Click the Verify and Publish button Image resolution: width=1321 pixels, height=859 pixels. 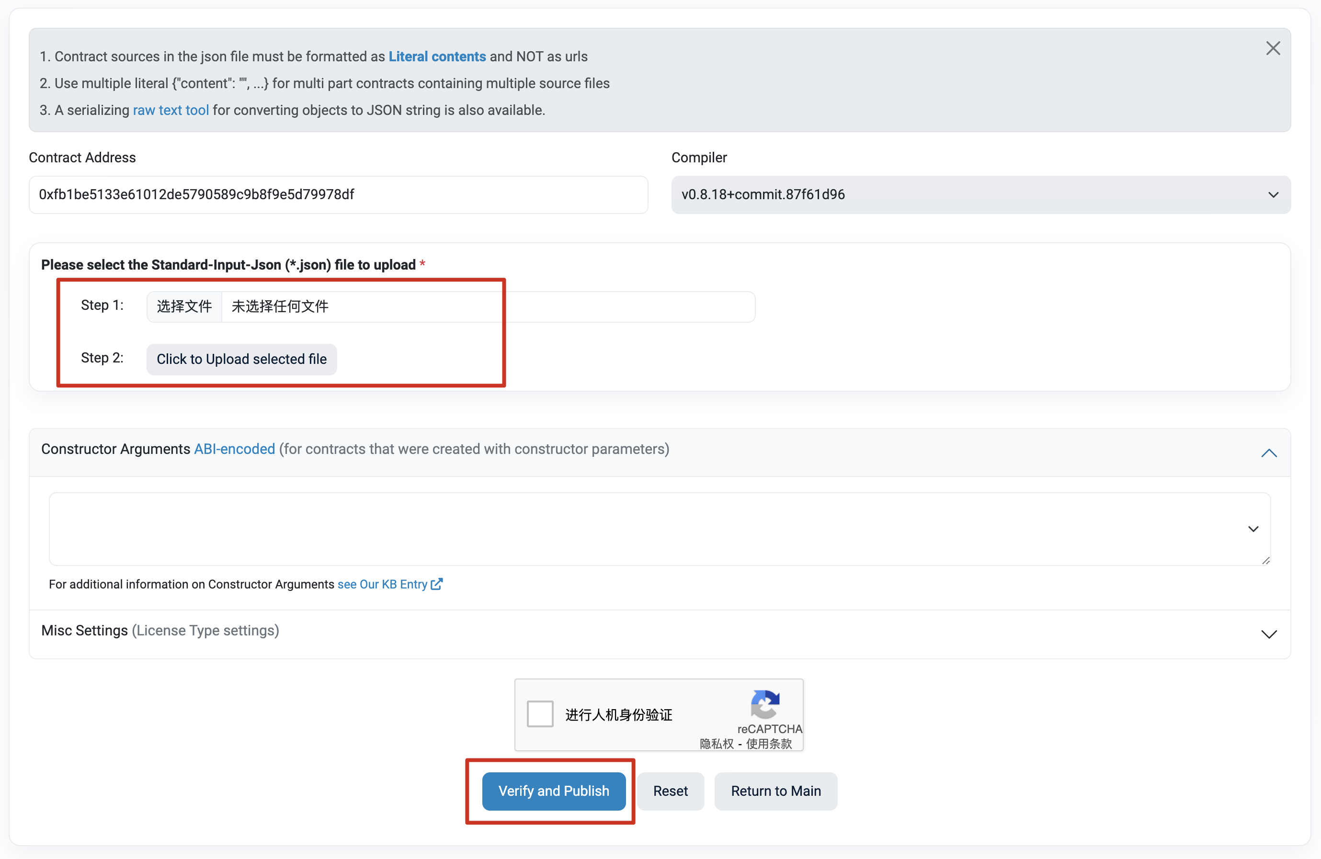coord(554,791)
